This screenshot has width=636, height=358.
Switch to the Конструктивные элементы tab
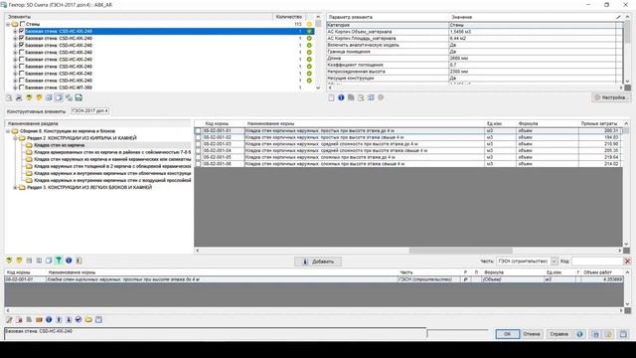[36, 111]
